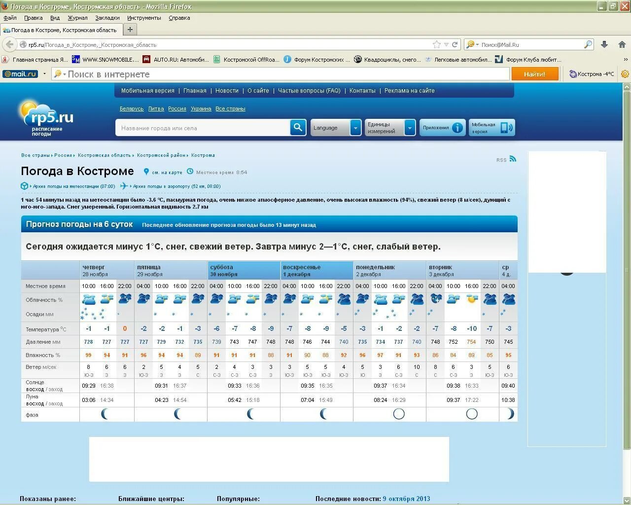Image resolution: width=631 pixels, height=505 pixels.
Task: Click the 'воскресенье 1 декабря' column header
Action: [x=316, y=271]
